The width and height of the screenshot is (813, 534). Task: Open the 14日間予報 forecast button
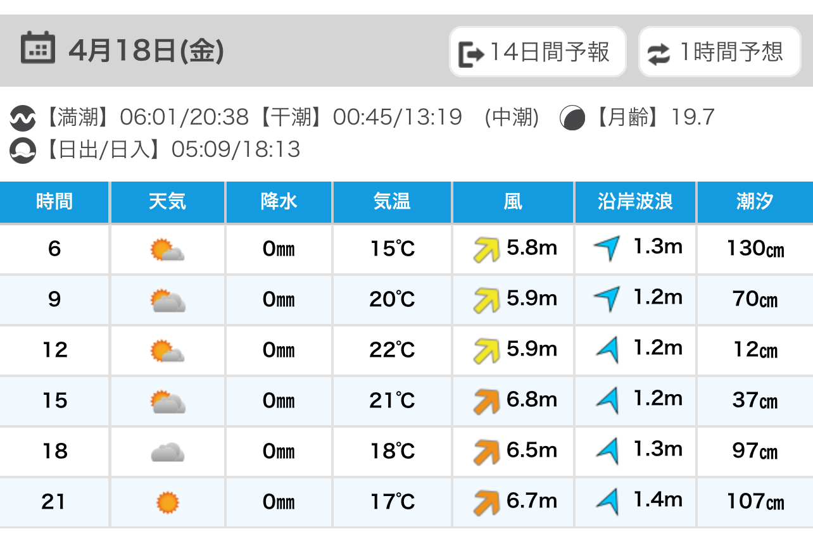(x=538, y=52)
